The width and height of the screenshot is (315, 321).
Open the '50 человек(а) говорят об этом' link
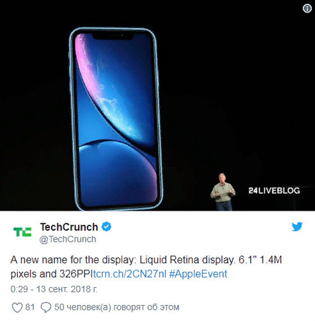pyautogui.click(x=117, y=307)
